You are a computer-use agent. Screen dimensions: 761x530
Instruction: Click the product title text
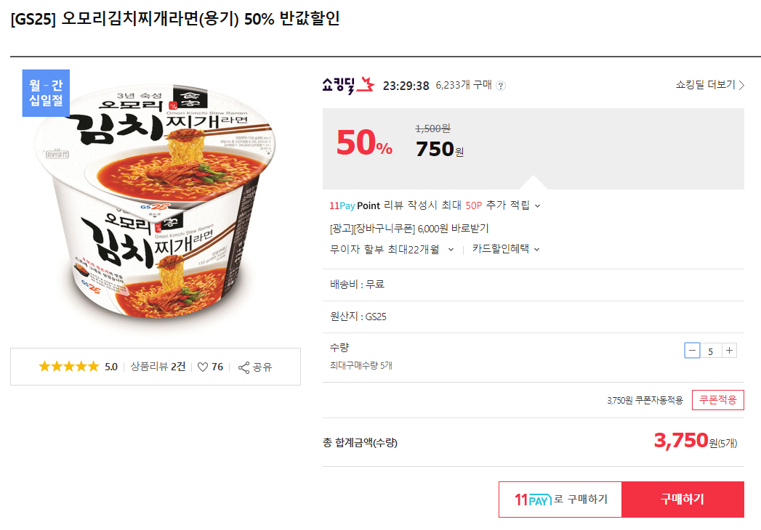[175, 19]
